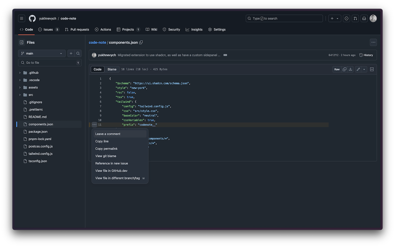The image size is (395, 247).
Task: Open commit 6412f12 link
Action: [x=334, y=55]
